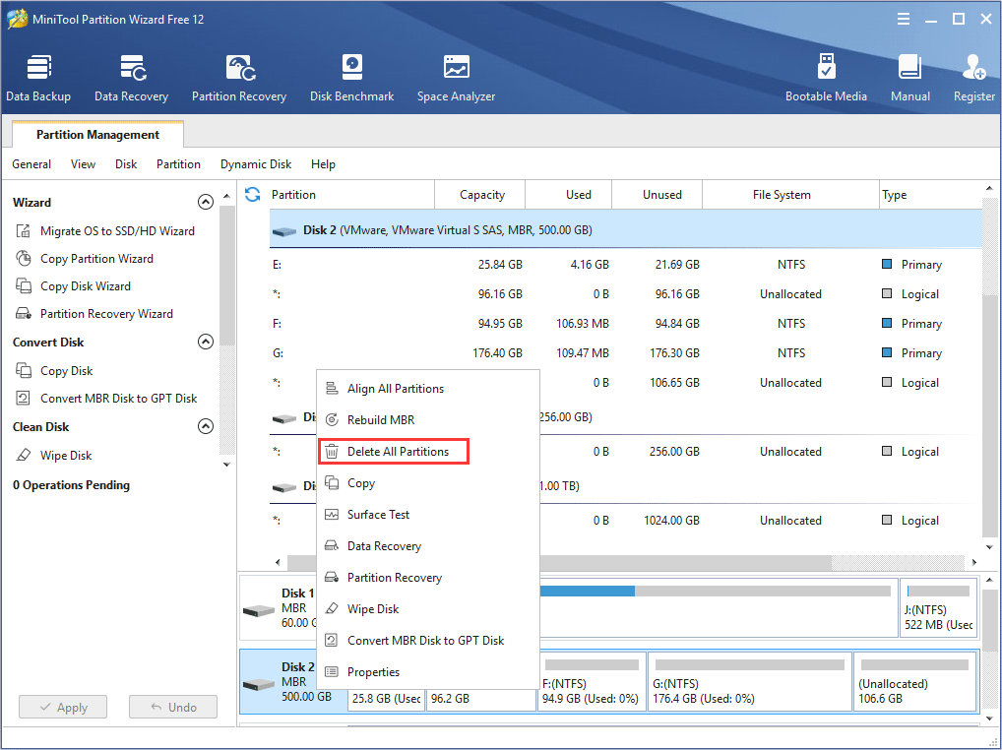
Task: Choose Wipe Disk from context menu
Action: [428, 609]
